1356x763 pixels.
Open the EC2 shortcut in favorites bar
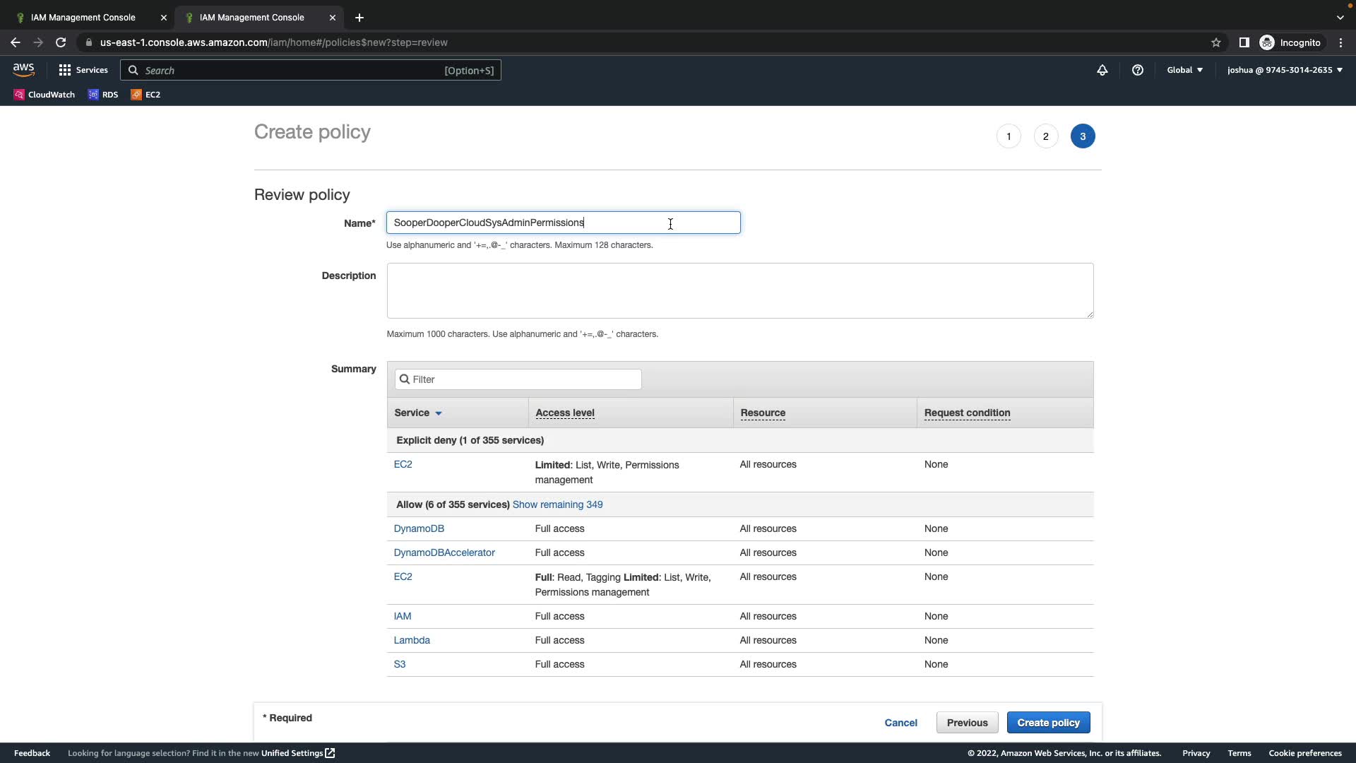point(145,95)
